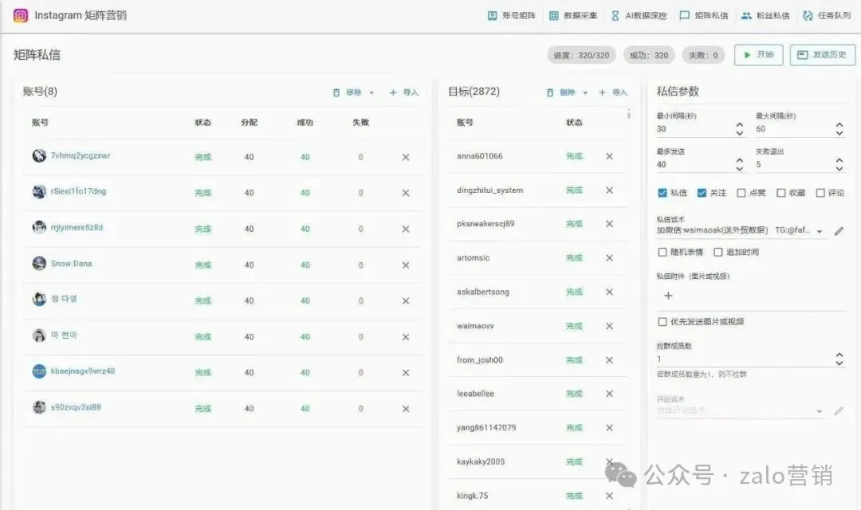This screenshot has width=861, height=510.
Task: Uncheck the 关注 follow checkbox
Action: [x=701, y=192]
